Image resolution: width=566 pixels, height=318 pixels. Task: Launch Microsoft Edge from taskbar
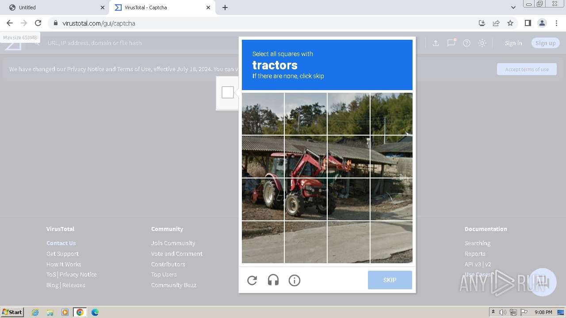click(95, 312)
